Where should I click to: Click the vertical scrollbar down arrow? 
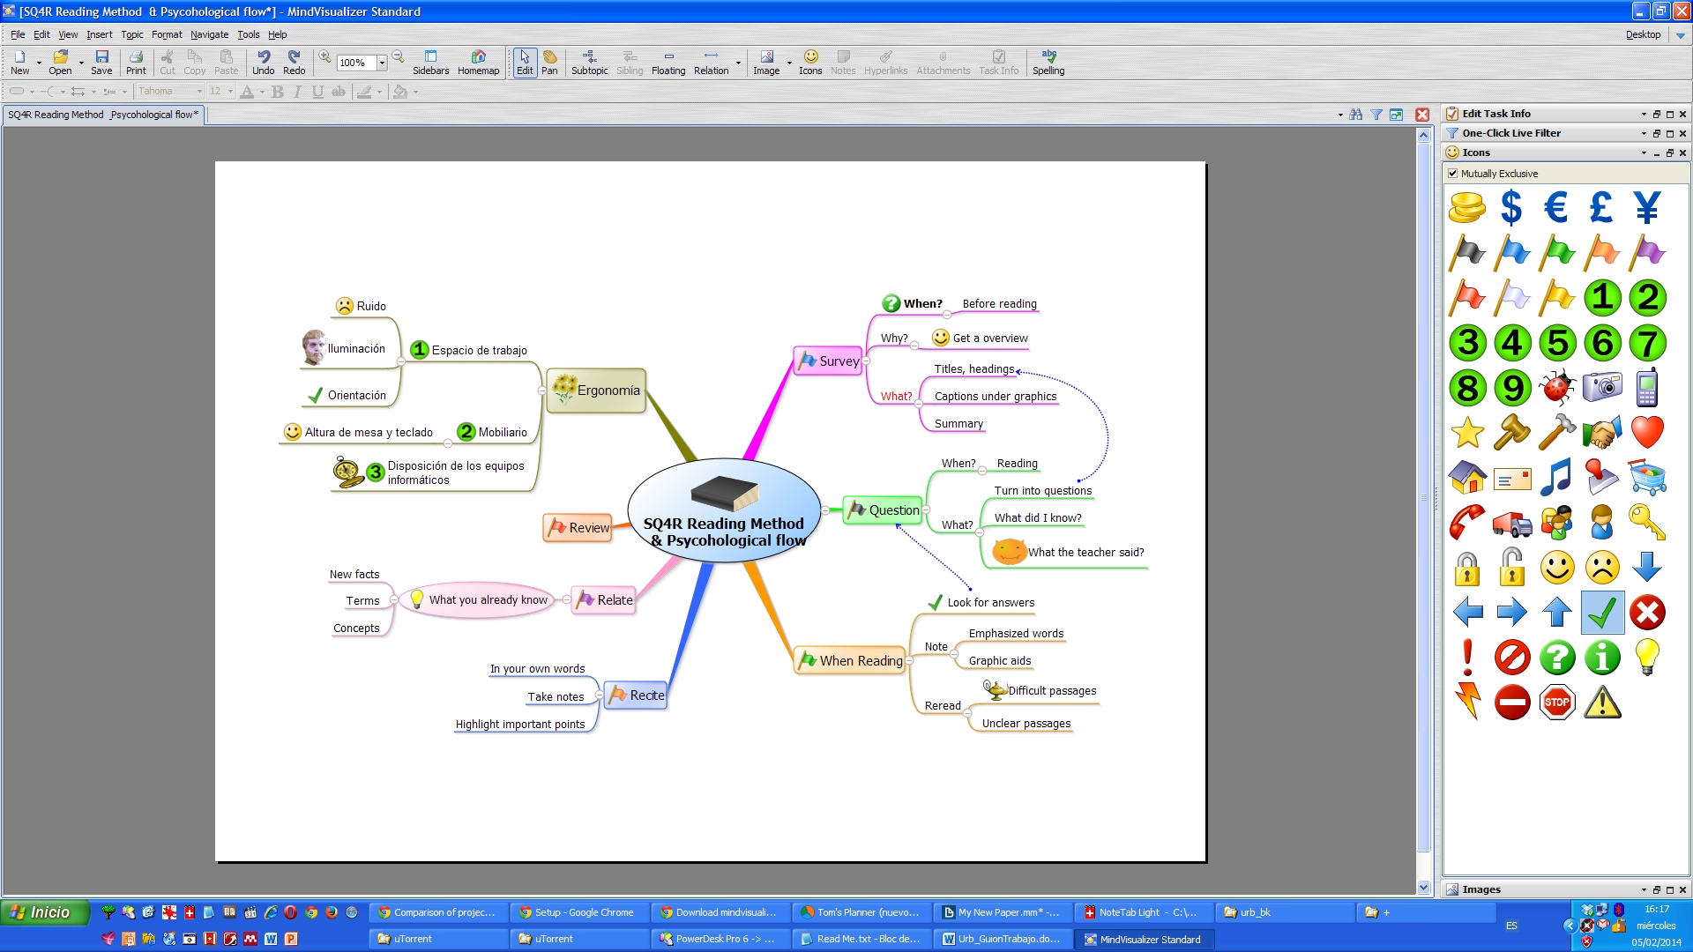[x=1423, y=888]
